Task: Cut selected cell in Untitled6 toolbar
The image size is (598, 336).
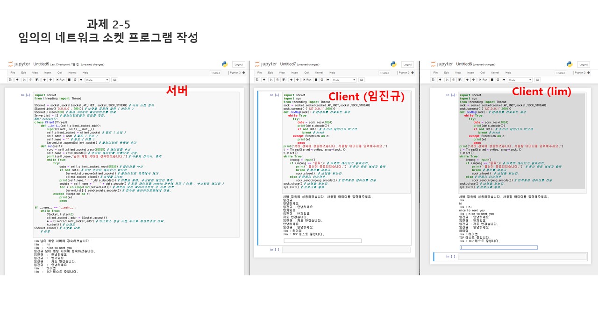Action: point(448,80)
